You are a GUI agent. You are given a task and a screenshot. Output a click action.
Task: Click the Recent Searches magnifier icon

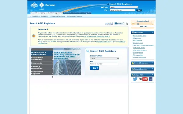[133, 69]
